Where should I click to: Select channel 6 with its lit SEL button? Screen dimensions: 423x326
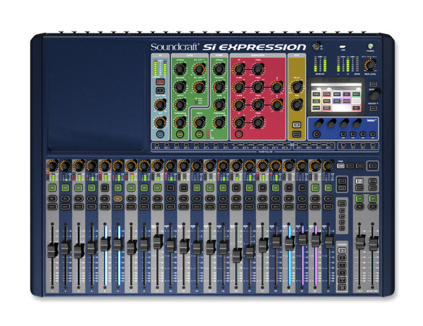(118, 199)
